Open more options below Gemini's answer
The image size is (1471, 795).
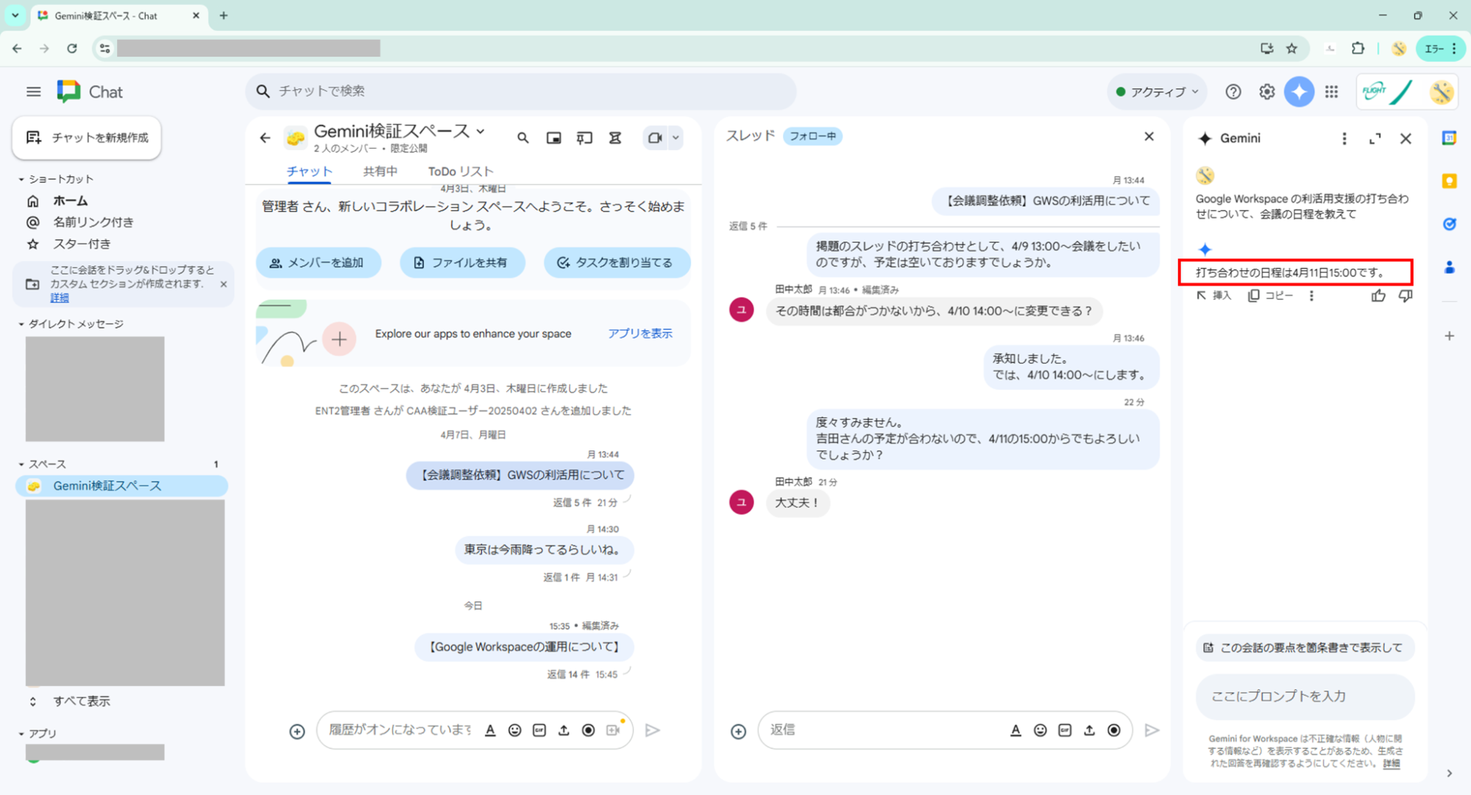[1311, 296]
